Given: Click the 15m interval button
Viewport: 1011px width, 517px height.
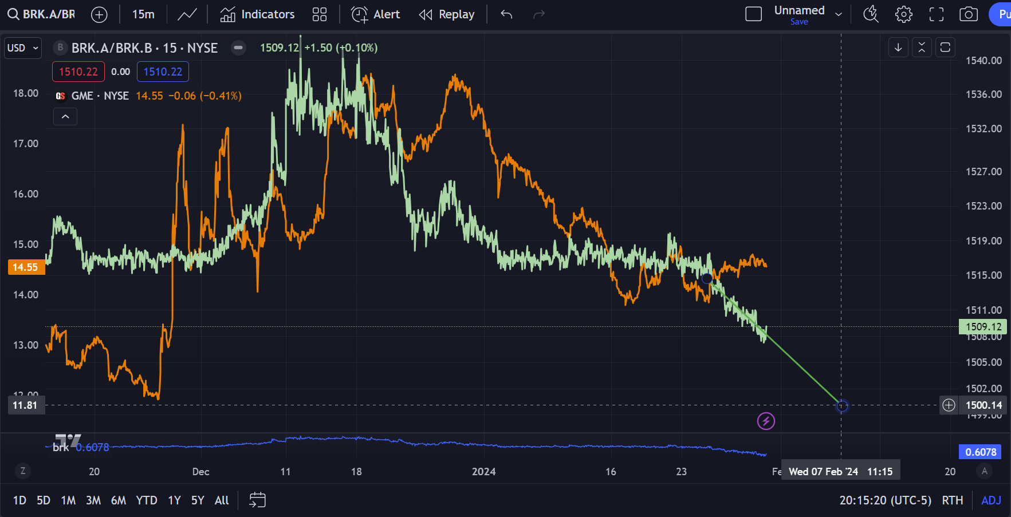Looking at the screenshot, I should tap(143, 14).
